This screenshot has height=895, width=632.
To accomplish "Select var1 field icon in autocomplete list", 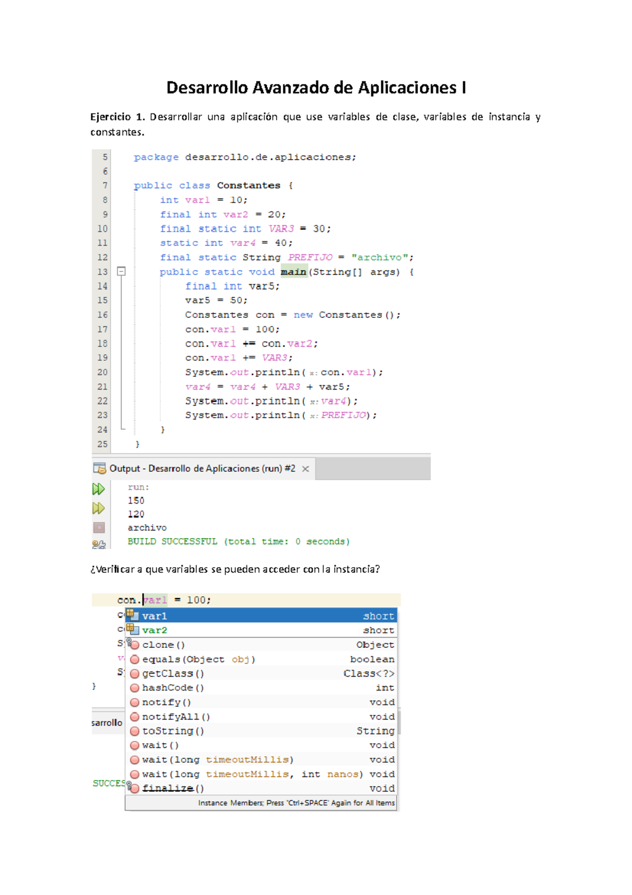I will pyautogui.click(x=132, y=615).
